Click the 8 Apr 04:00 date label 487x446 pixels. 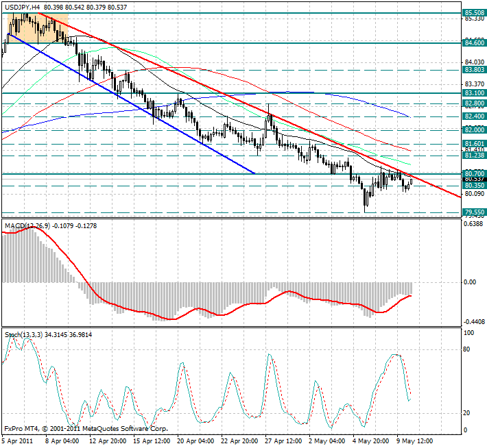[62, 441]
